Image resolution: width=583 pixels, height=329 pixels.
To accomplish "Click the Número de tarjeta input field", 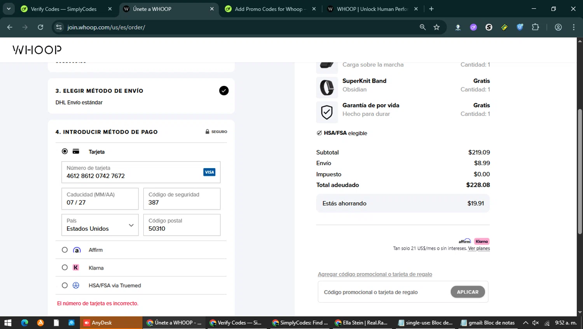I will point(141,172).
